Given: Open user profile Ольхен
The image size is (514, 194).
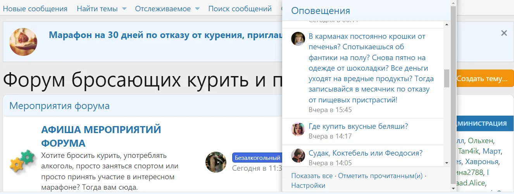Looking at the screenshot, I should 480,140.
